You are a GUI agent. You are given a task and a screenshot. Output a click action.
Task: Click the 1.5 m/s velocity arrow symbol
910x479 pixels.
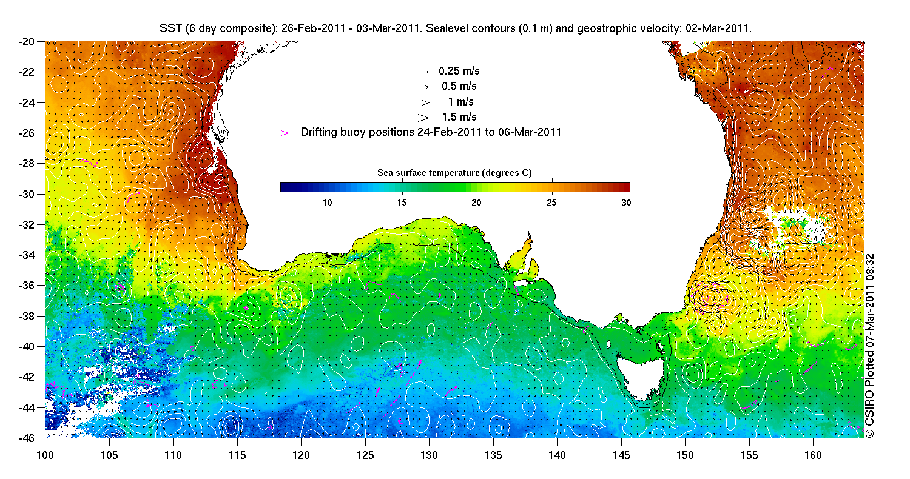pyautogui.click(x=423, y=116)
